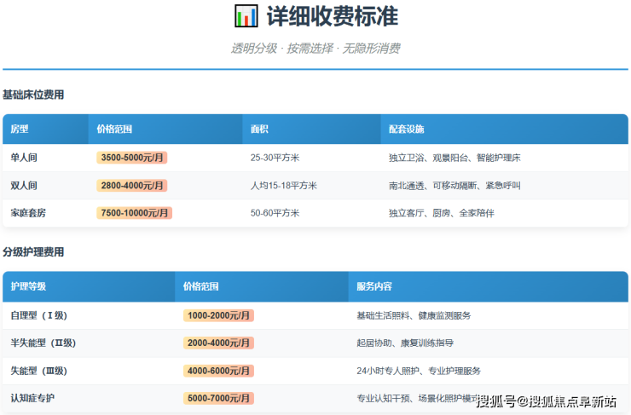Screen dimensions: 631x415
Task: Click the 房型 column header
Action: pos(20,130)
